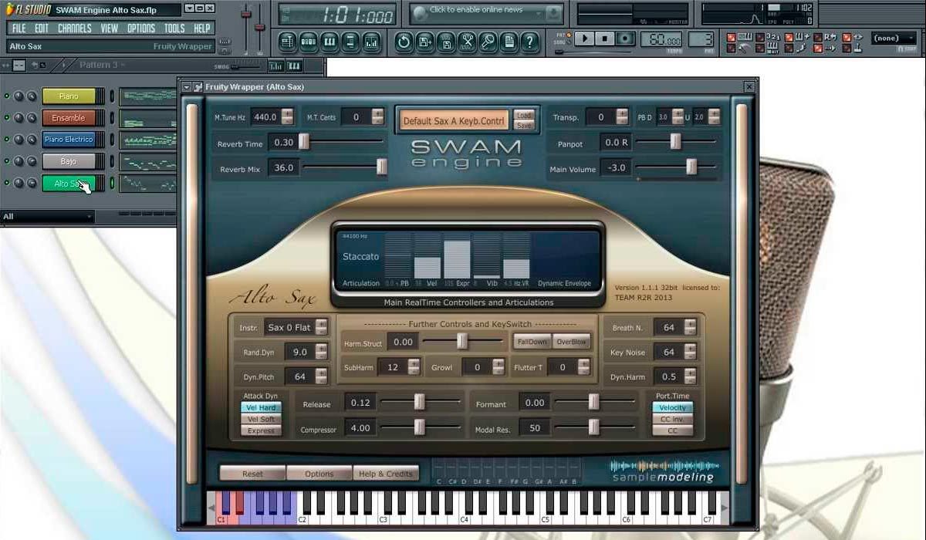Click the tempo display showing 60
This screenshot has height=540, width=926.
(664, 40)
